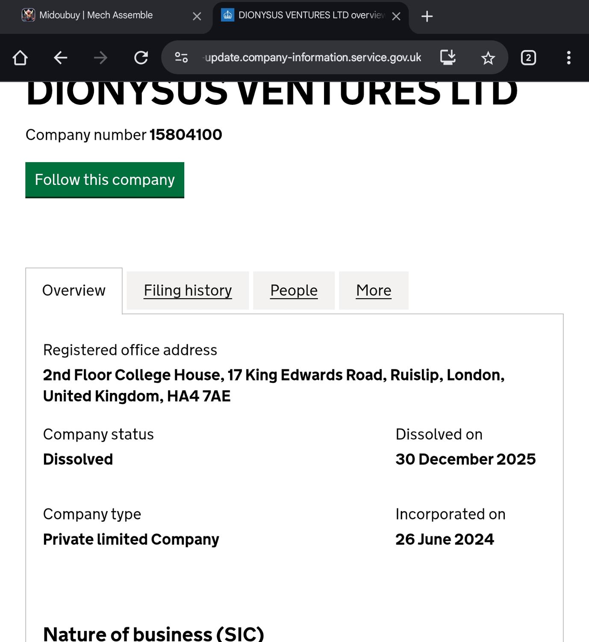Click the address bar URL
The height and width of the screenshot is (642, 589).
pyautogui.click(x=313, y=57)
